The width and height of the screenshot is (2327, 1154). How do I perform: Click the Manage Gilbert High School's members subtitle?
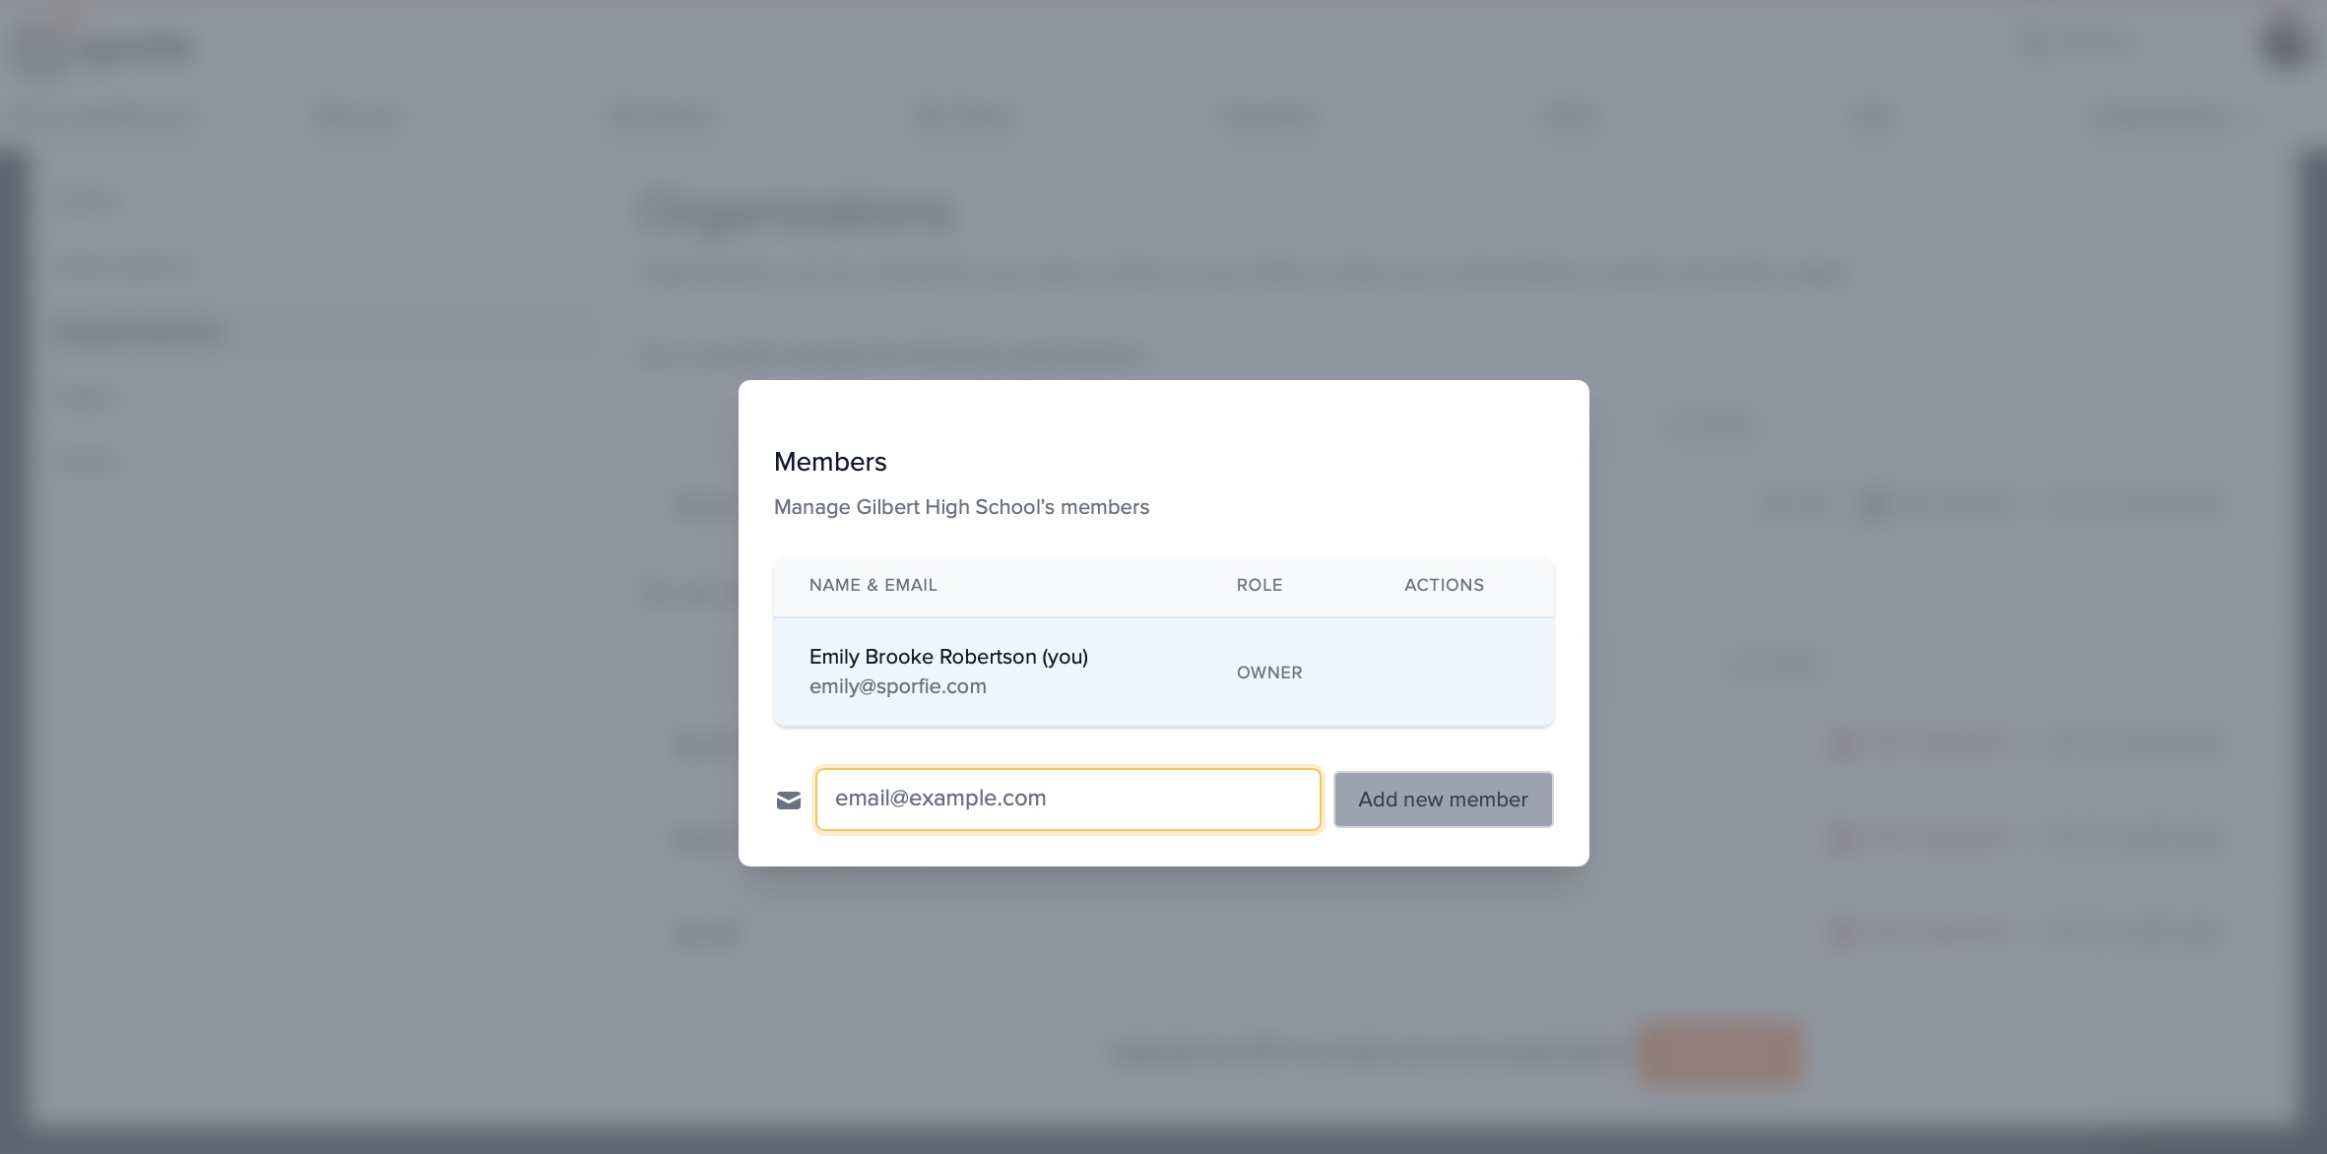click(x=961, y=507)
